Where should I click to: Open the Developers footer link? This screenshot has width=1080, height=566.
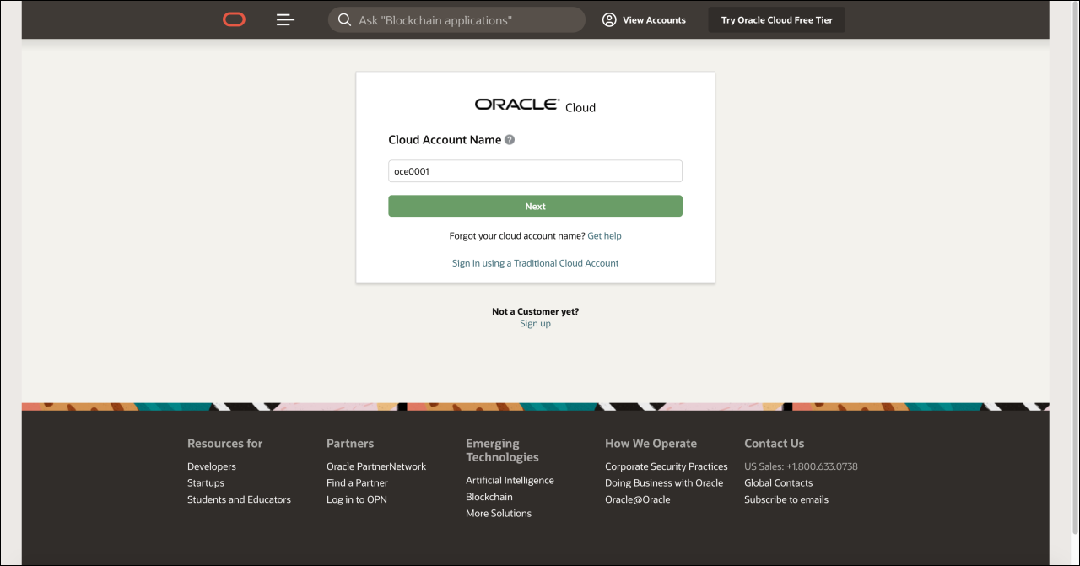(x=212, y=466)
